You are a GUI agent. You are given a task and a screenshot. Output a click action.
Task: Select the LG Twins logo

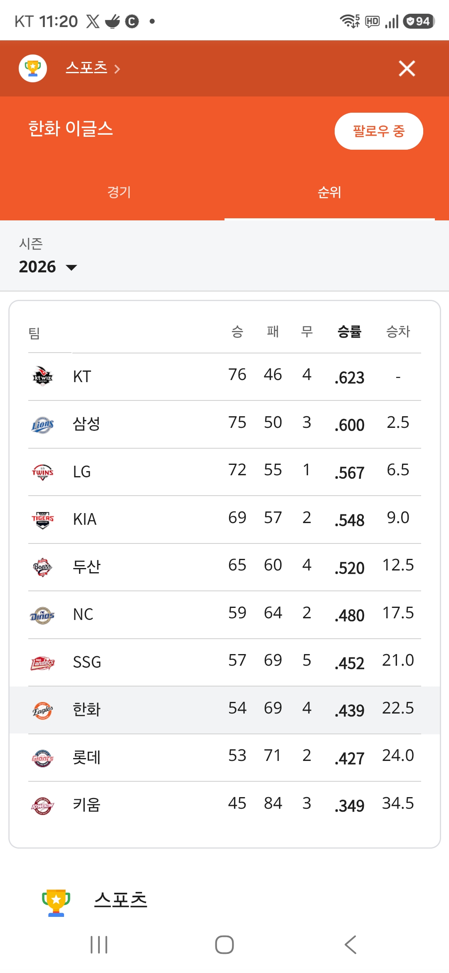click(42, 472)
